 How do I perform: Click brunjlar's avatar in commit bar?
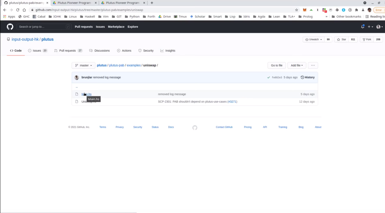[x=77, y=77]
